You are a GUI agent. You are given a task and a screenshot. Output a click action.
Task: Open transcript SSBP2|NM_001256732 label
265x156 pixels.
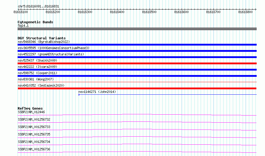point(34,119)
